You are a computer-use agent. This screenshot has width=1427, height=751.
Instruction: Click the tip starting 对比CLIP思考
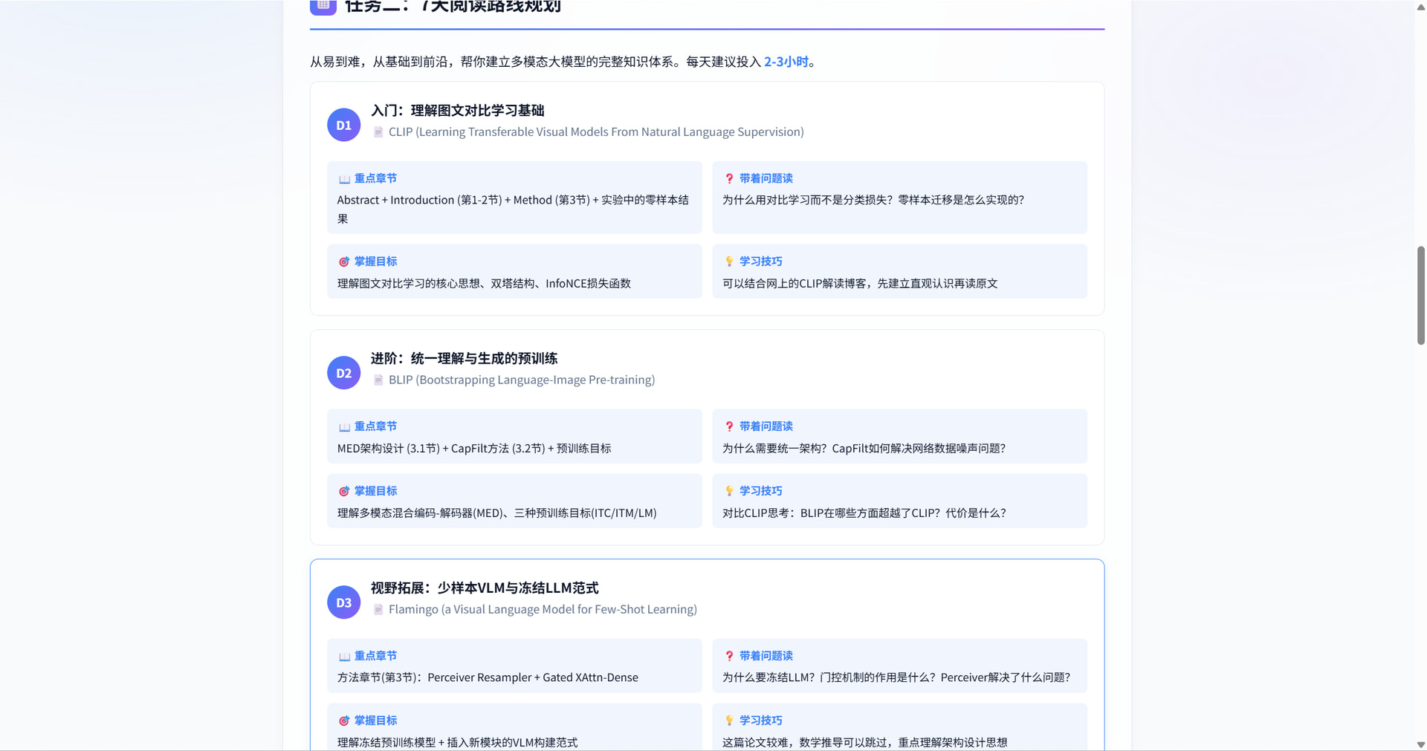pyautogui.click(x=864, y=513)
